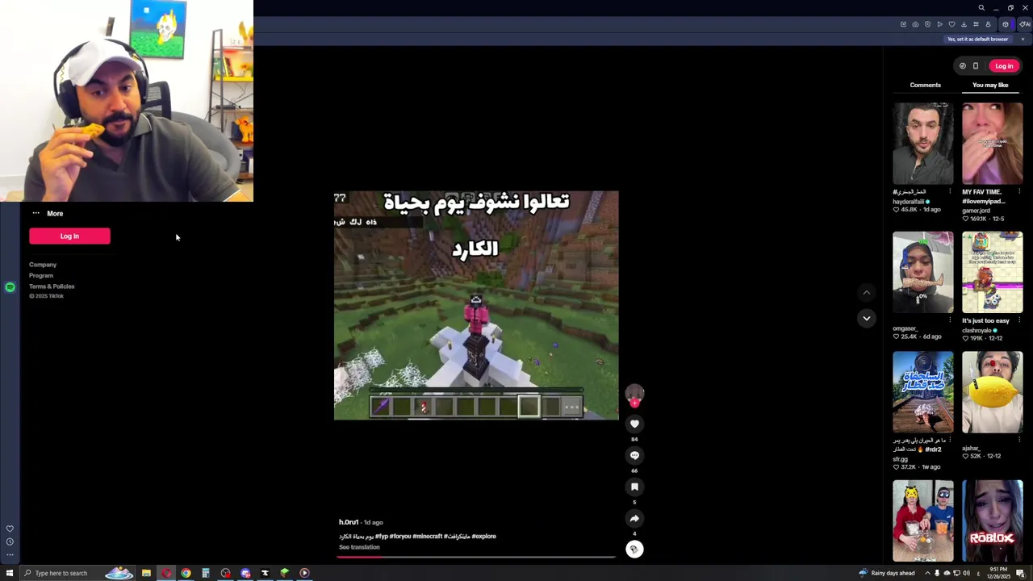Open Opera player triangle icon in toolbar

coord(939,24)
